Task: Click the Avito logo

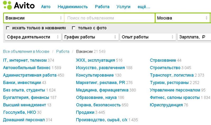Action: 19,5
